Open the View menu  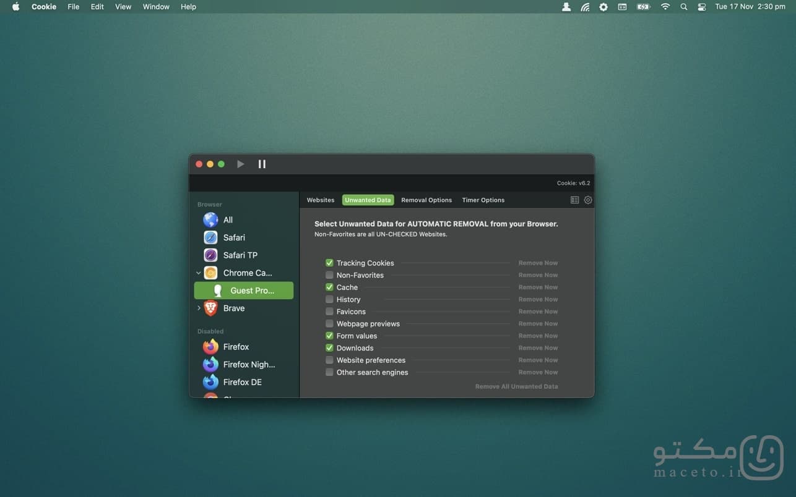pyautogui.click(x=123, y=7)
